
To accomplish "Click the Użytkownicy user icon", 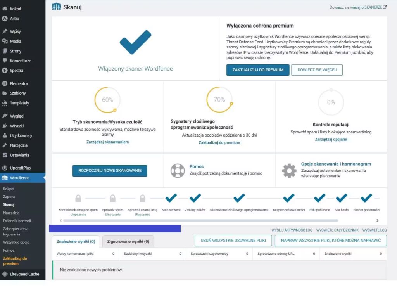I will [5, 135].
